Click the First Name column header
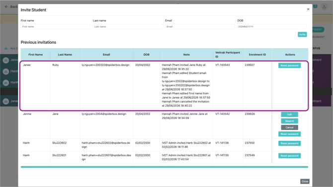The image size is (333, 187). pyautogui.click(x=35, y=55)
